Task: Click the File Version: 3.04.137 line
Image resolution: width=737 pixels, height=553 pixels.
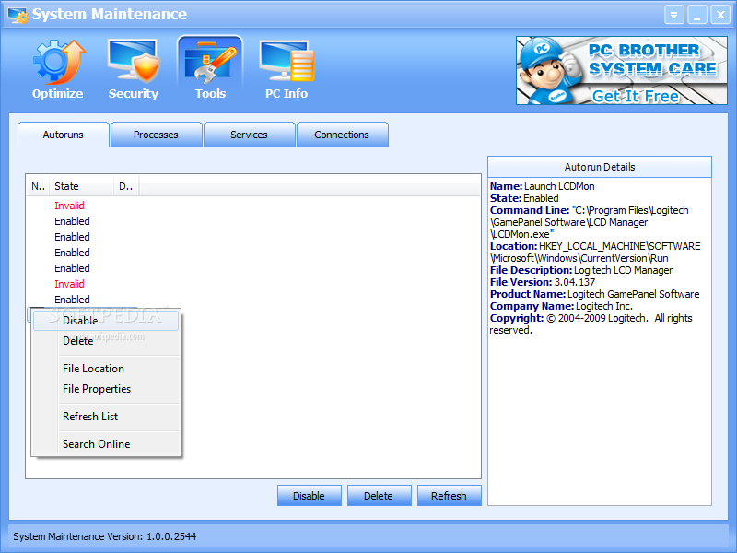Action: tap(543, 282)
